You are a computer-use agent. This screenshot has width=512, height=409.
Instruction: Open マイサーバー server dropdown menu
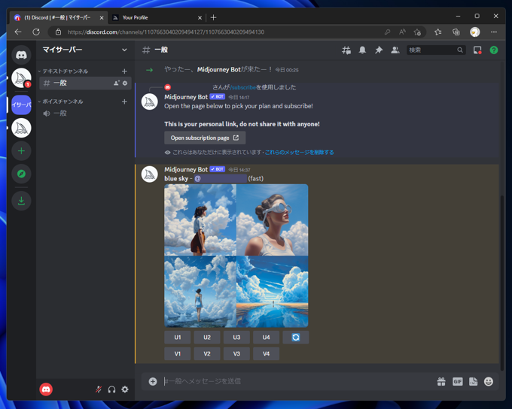[x=85, y=50]
